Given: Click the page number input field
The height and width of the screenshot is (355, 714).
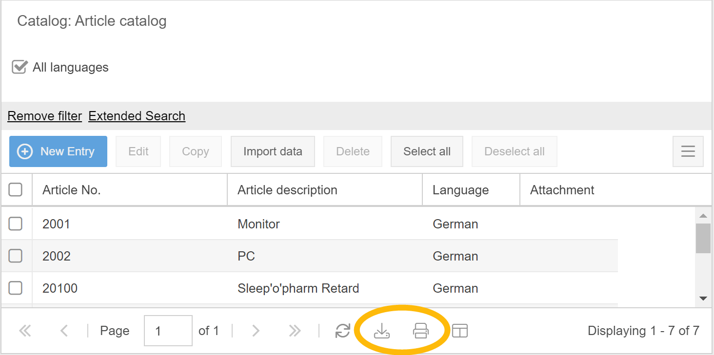Looking at the screenshot, I should tap(168, 331).
